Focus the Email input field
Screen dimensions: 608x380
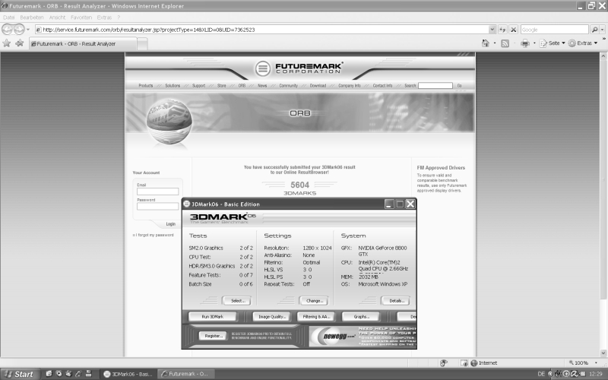tap(158, 192)
